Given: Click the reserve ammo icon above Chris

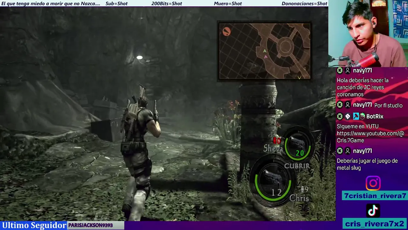Looking at the screenshot, I should (302, 189).
